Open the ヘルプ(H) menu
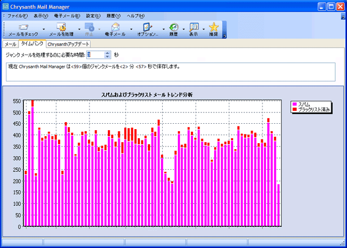The image size is (347, 248). pos(136,16)
